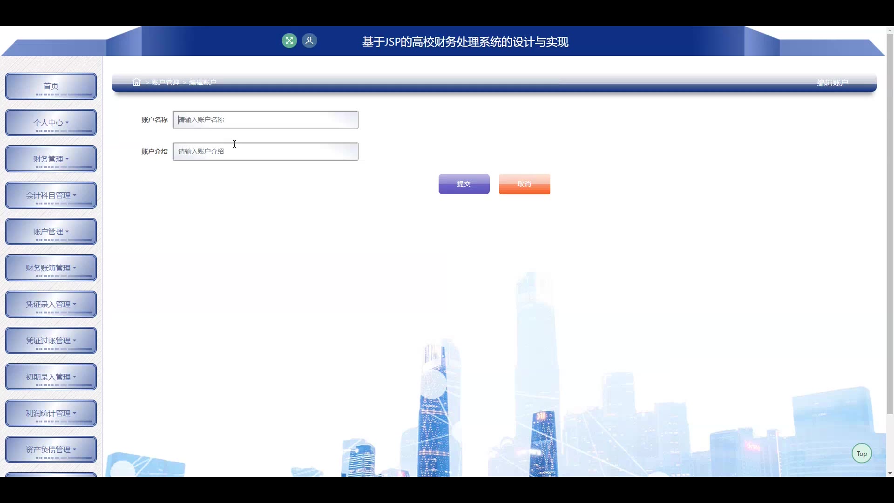Viewport: 894px width, 503px height.
Task: Click the 提交 submit button
Action: tap(464, 184)
